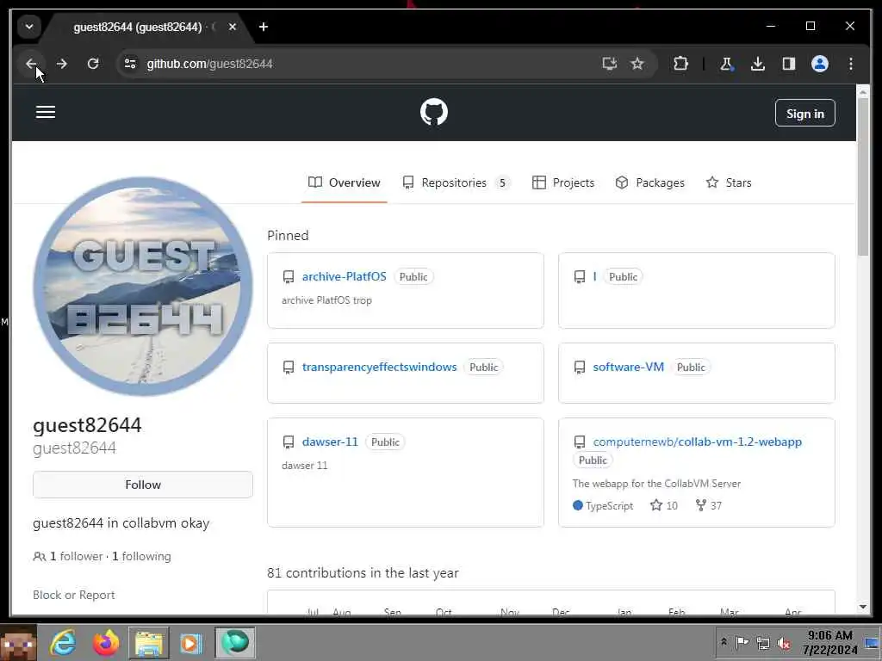Viewport: 882px width, 661px height.
Task: Open archive-PlatfOS repository
Action: coord(345,276)
